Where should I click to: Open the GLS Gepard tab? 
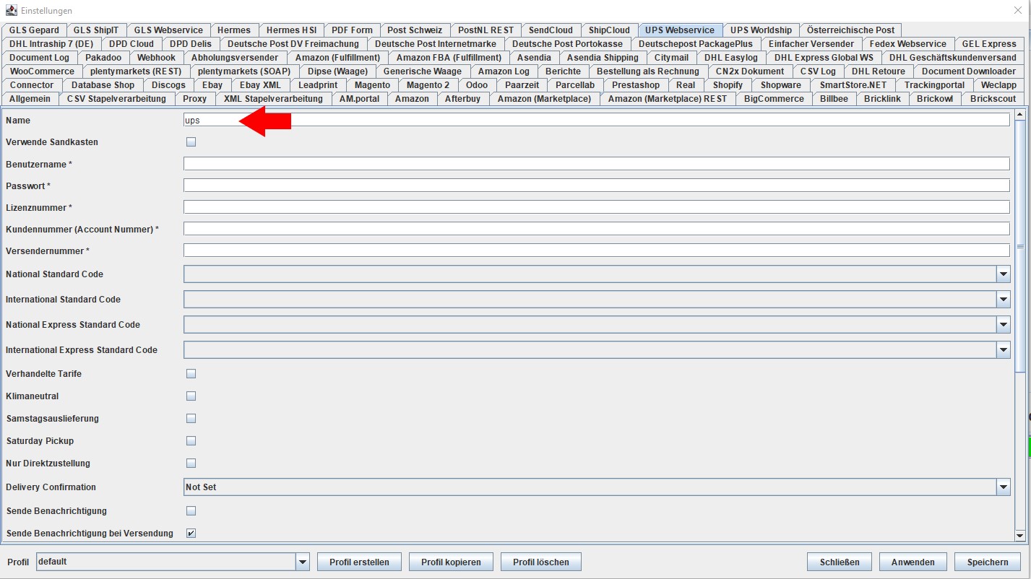click(x=34, y=30)
